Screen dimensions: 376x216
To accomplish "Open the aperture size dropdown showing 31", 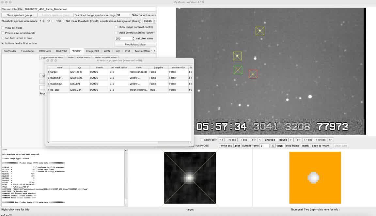I will tap(124, 15).
